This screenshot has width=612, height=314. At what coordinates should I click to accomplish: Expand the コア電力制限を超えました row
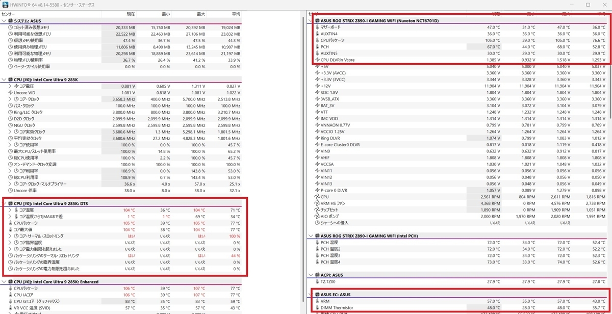click(x=10, y=249)
